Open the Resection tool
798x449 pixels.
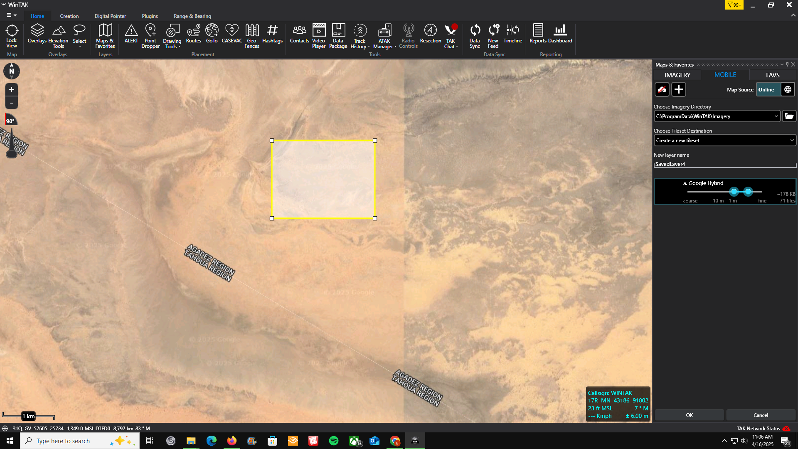431,33
